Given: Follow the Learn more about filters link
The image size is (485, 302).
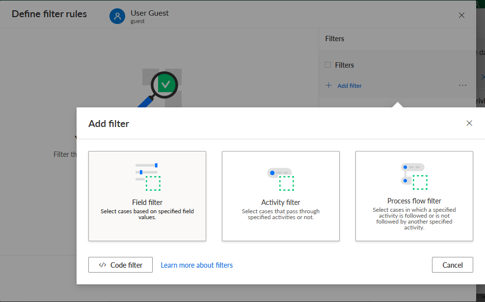Looking at the screenshot, I should point(197,265).
